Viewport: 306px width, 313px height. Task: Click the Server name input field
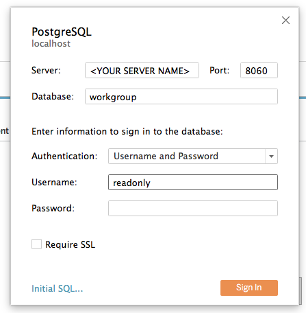click(142, 71)
